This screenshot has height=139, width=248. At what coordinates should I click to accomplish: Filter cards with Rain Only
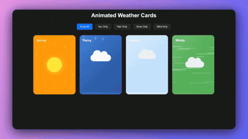(x=122, y=27)
